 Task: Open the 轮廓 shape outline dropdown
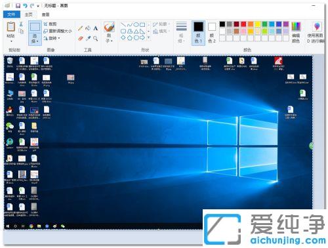point(161,24)
